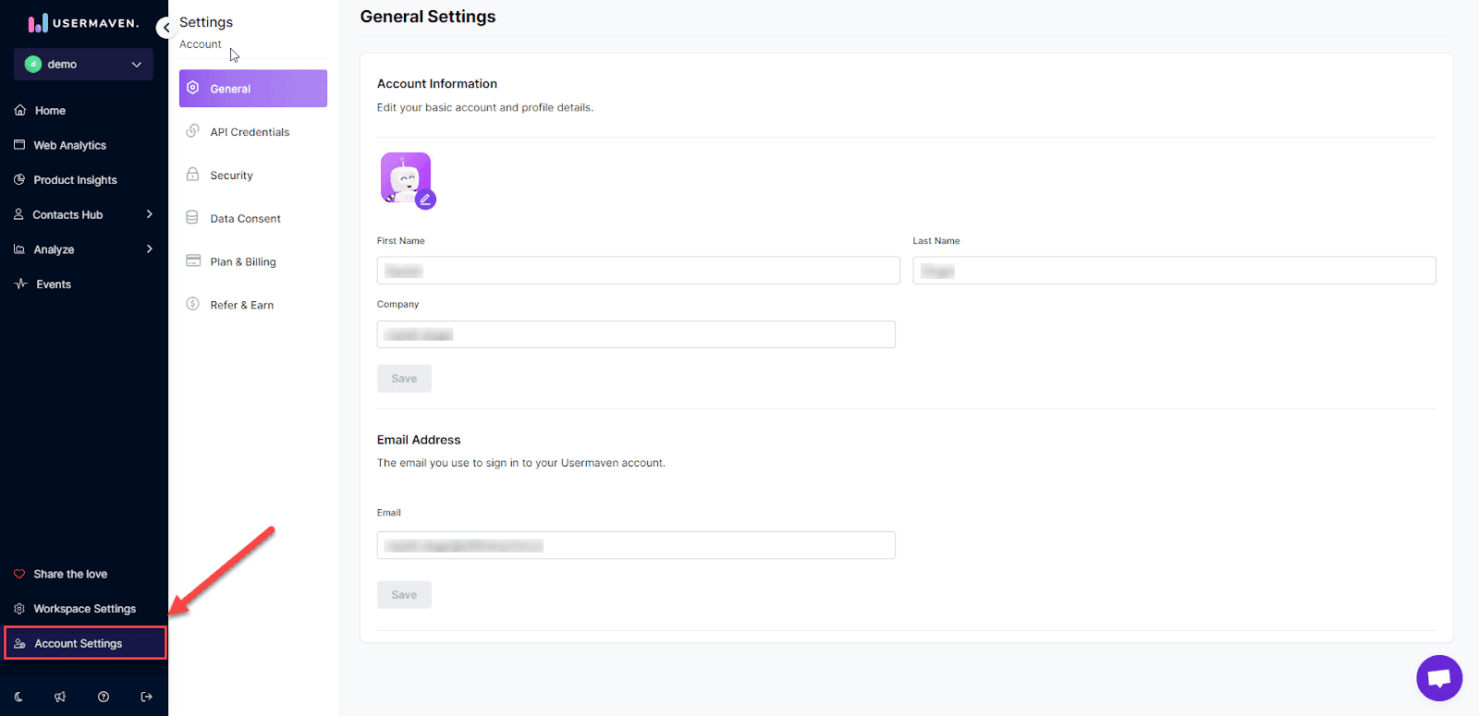1479x716 pixels.
Task: Open the help question mark icon
Action: click(104, 697)
